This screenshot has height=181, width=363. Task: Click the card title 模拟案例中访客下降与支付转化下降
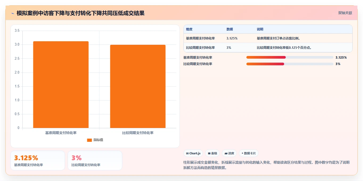[x=80, y=13]
